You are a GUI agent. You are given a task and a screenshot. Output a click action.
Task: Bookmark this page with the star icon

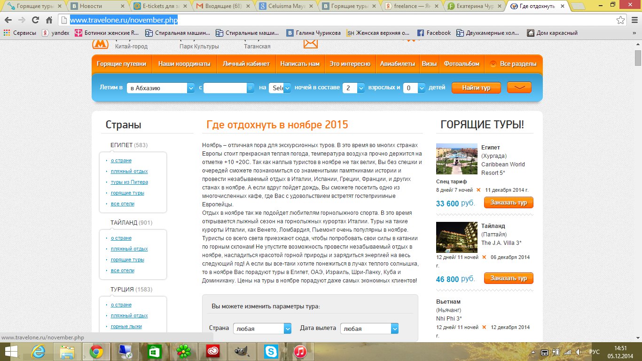click(x=621, y=20)
